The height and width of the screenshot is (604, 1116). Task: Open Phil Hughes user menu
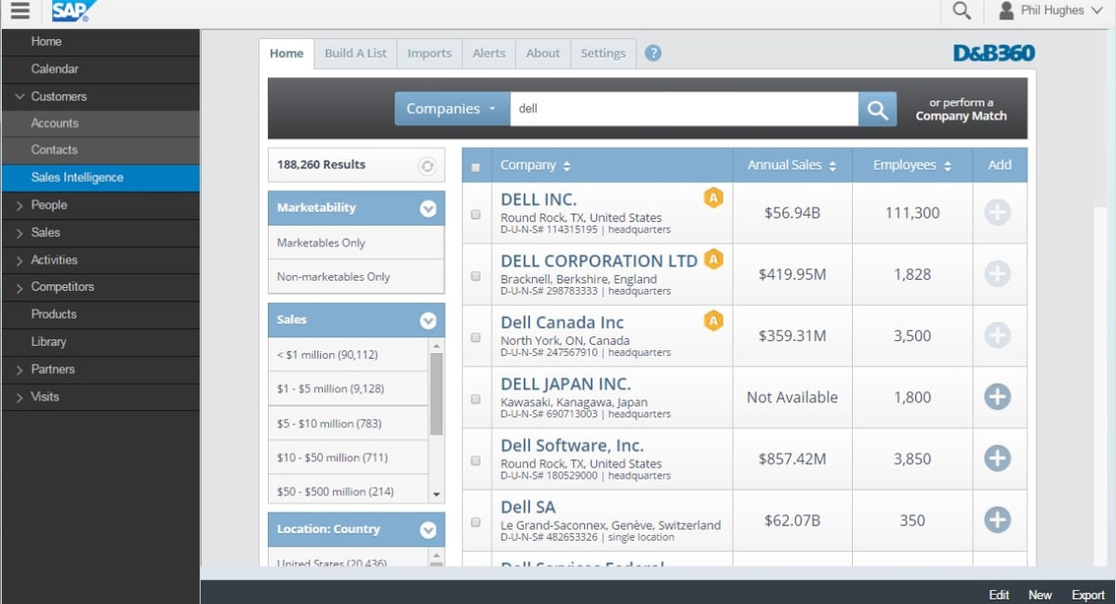pyautogui.click(x=1052, y=10)
